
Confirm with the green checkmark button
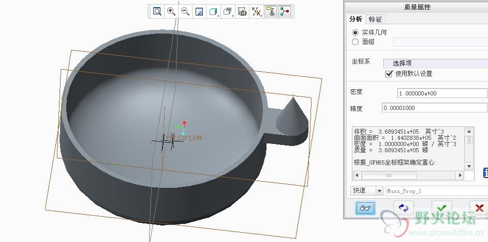[x=441, y=208]
